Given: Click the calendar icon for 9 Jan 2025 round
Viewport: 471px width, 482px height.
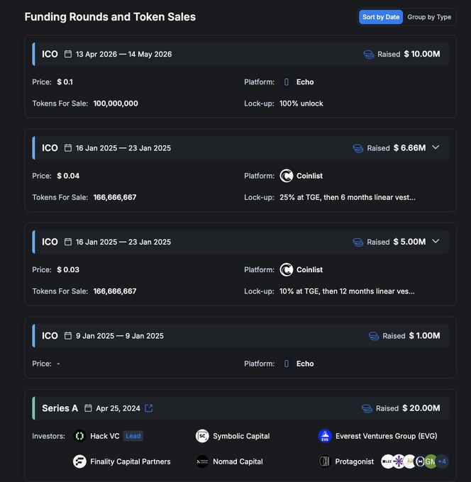Looking at the screenshot, I should point(68,336).
